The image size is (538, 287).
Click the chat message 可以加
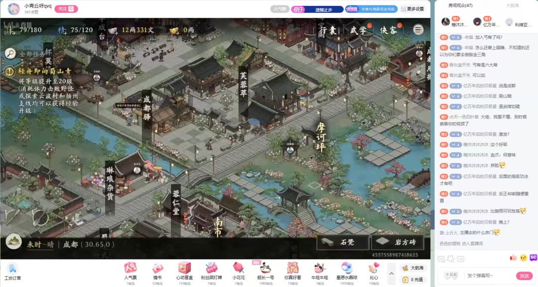pyautogui.click(x=479, y=75)
